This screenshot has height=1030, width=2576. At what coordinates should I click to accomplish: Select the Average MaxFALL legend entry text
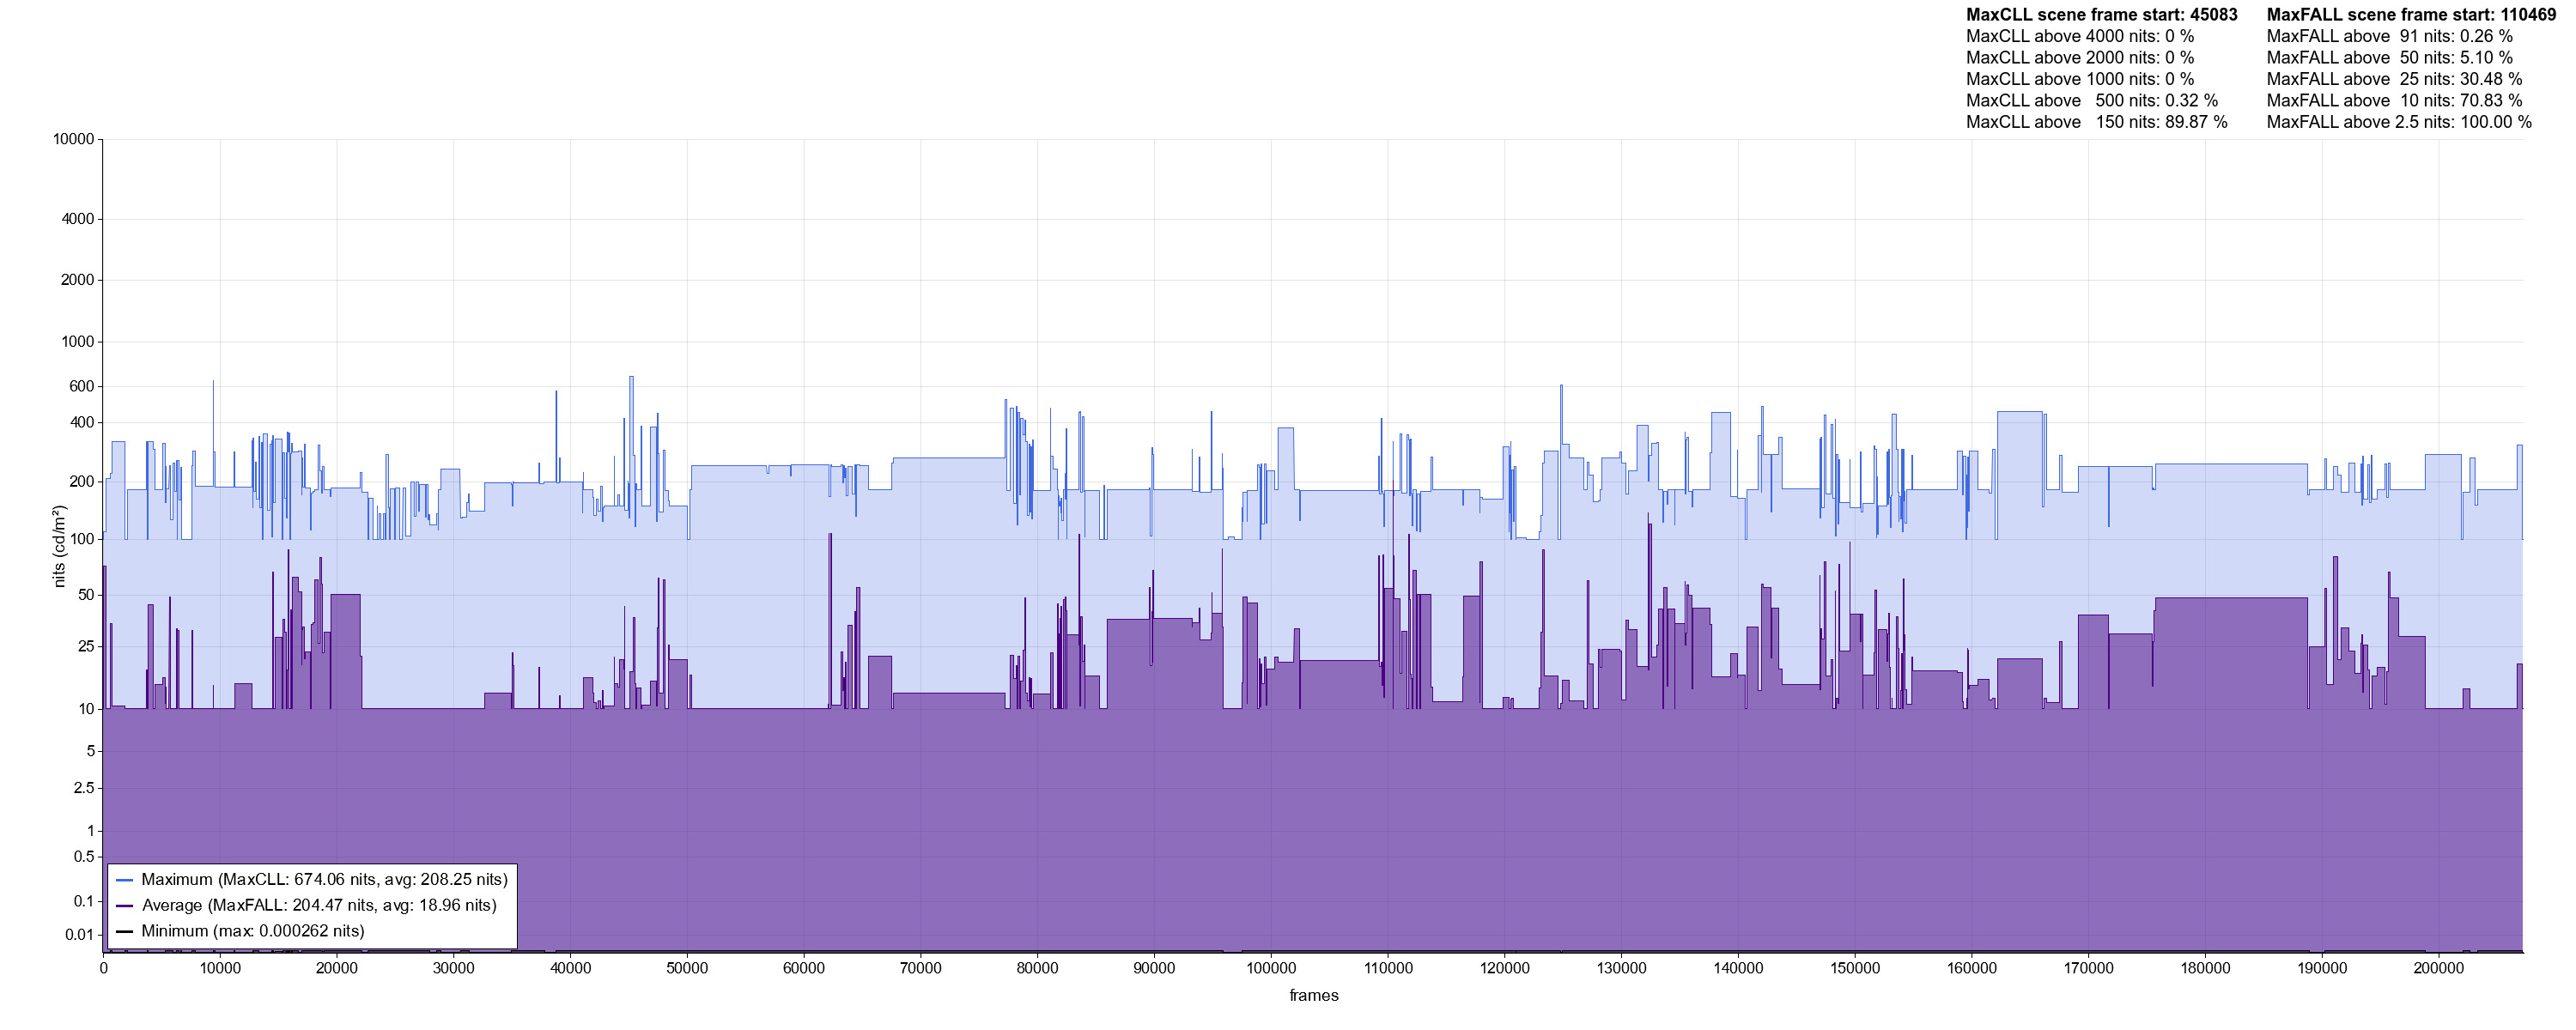click(x=319, y=905)
